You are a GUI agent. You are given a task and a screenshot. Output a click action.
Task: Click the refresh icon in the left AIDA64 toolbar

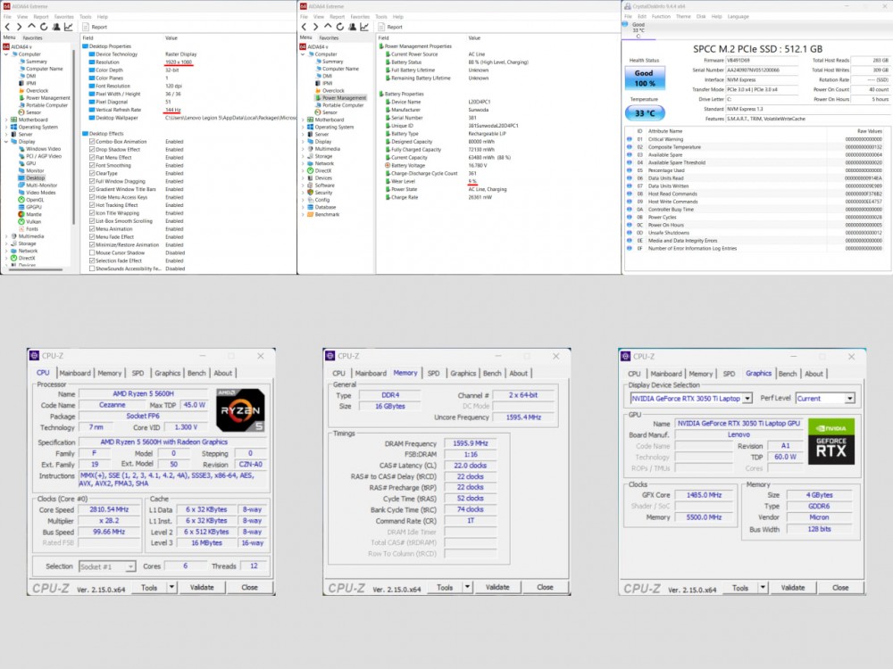(43, 27)
